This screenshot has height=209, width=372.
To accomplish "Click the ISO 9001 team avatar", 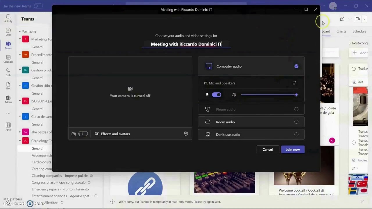I will click(x=25, y=101).
